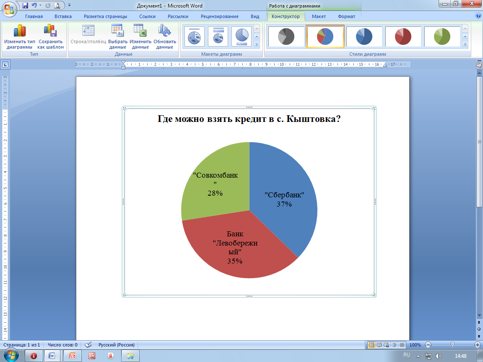The image size is (483, 362).
Task: Open Yandex browser from the taskbar
Action: 111,356
